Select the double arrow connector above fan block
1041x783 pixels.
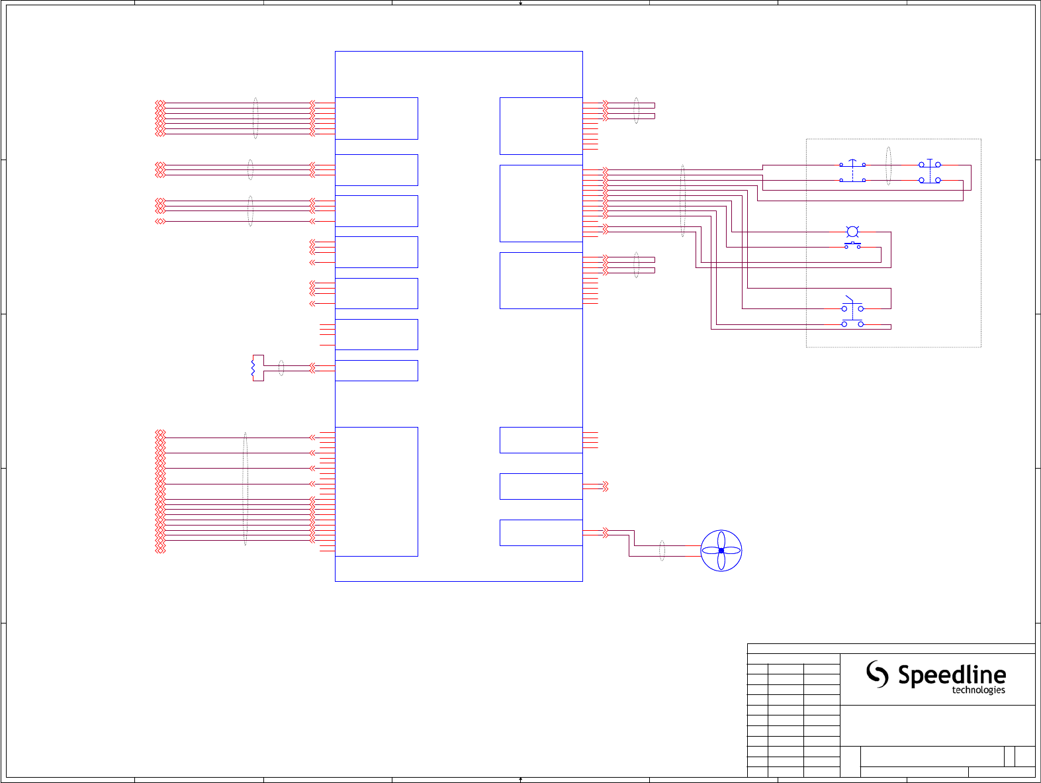tap(605, 486)
